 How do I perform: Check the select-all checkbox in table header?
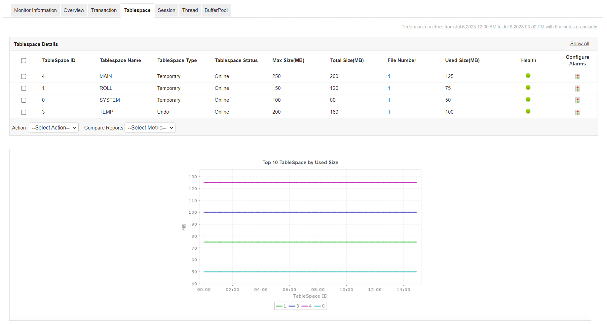[23, 60]
